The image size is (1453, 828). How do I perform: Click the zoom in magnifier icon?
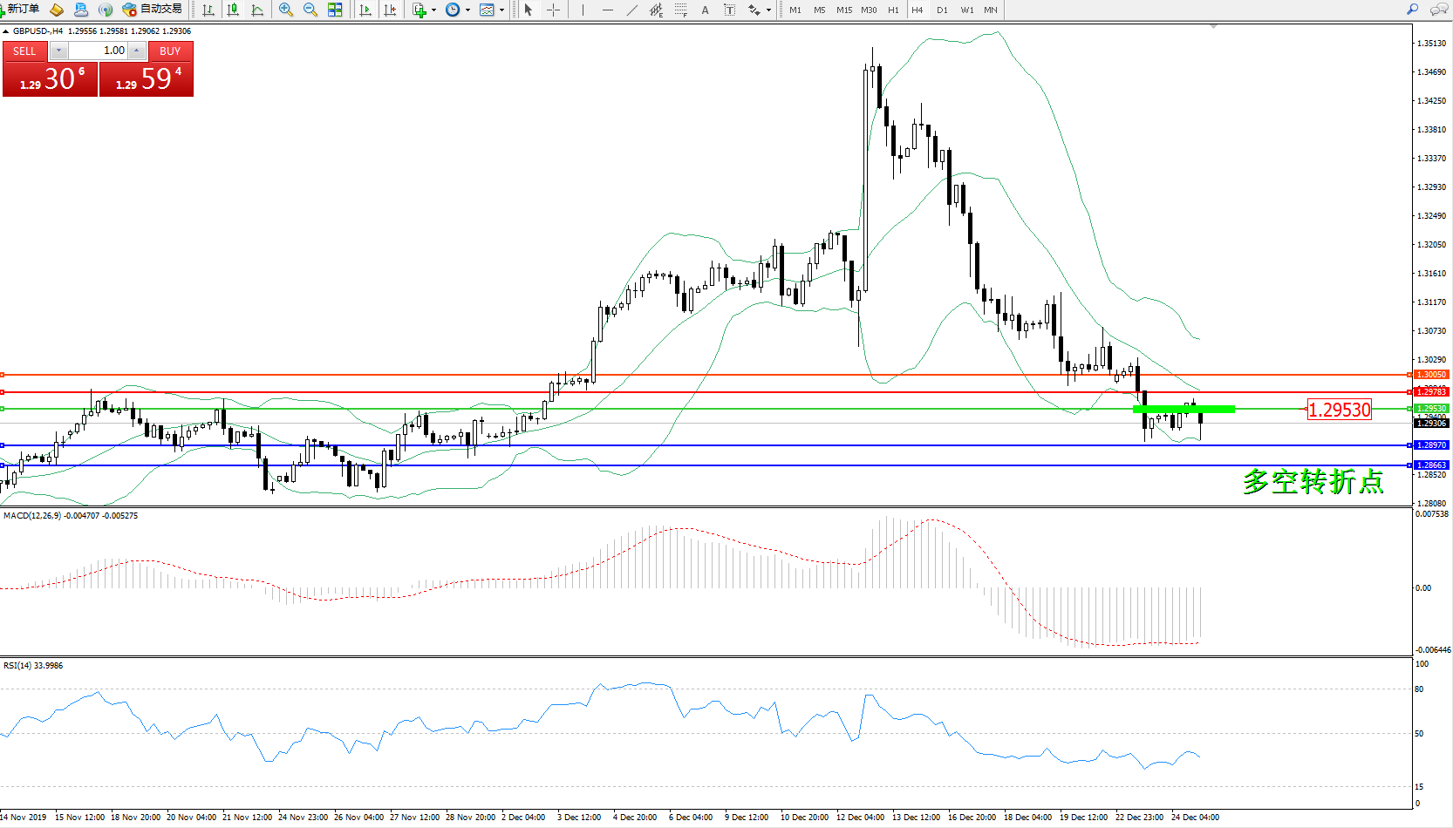(285, 10)
